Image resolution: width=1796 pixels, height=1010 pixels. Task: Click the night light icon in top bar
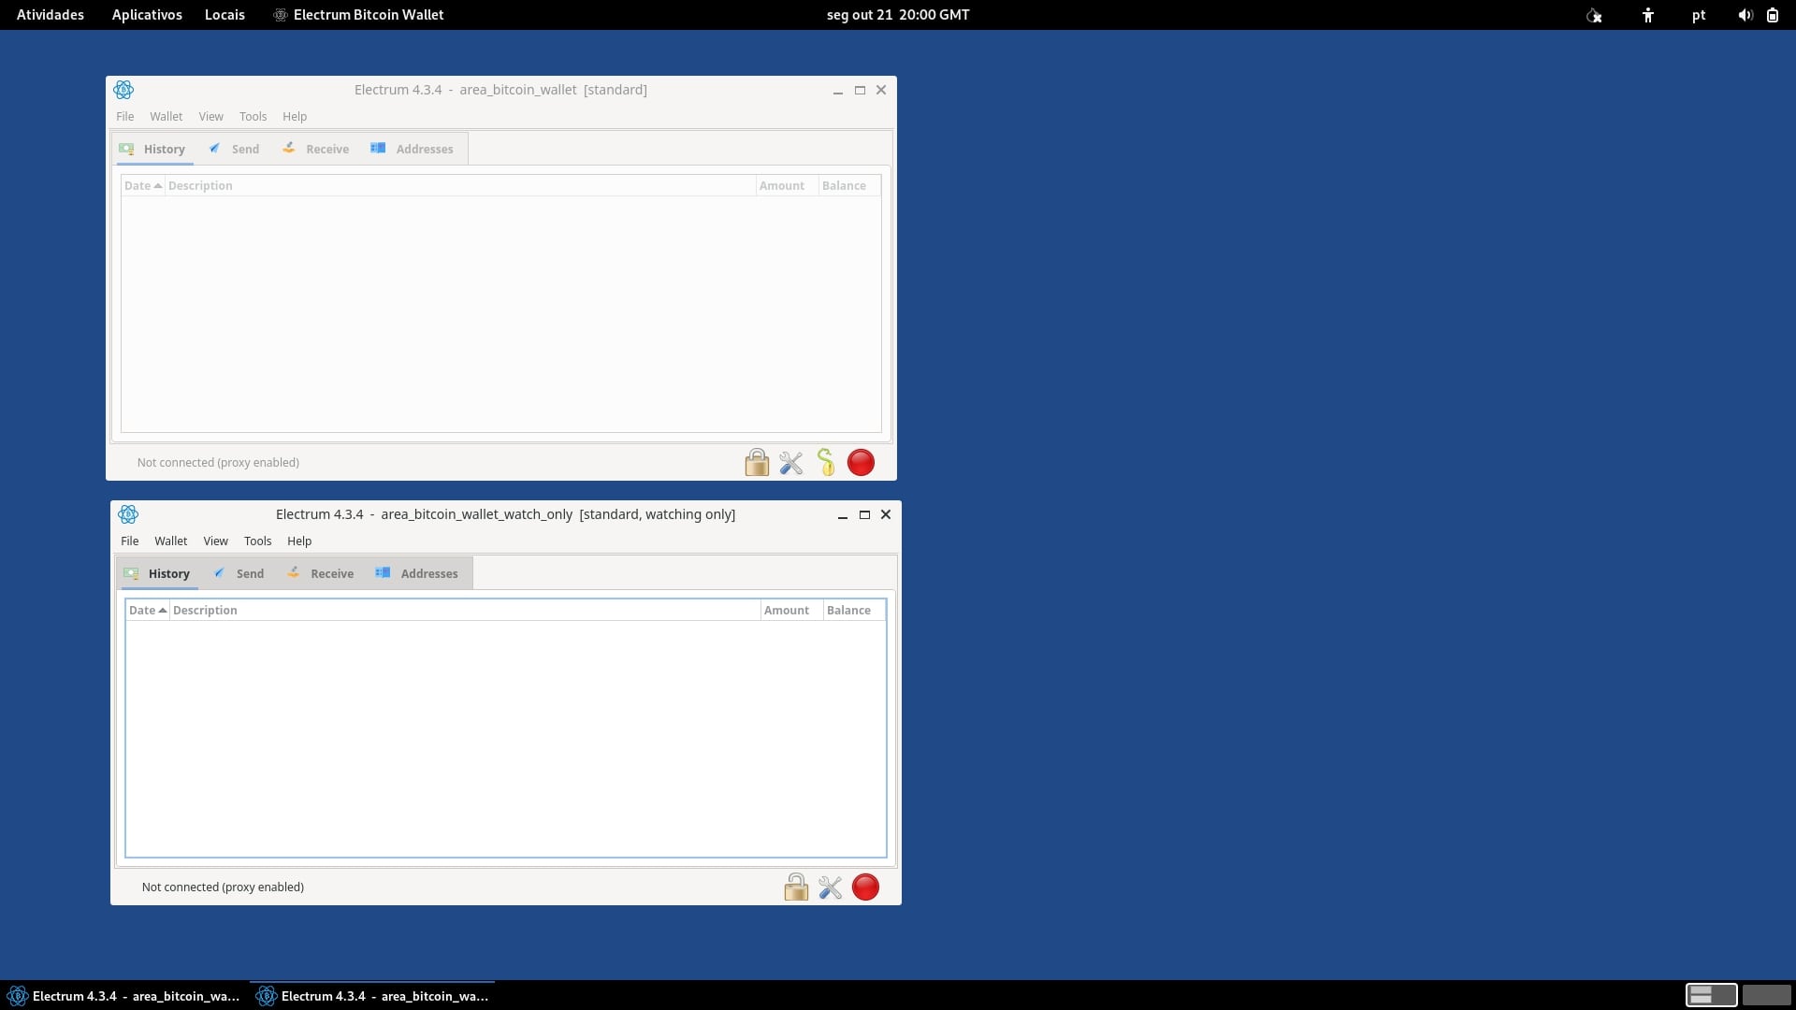tap(1594, 15)
